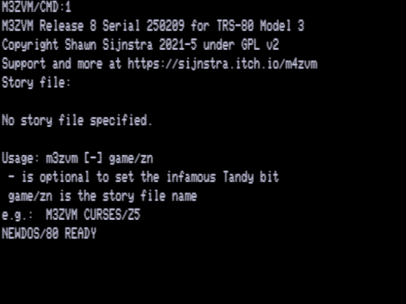Screen dimensions: 406x304
Task: Click the '[-]' optional flag in usage
Action: tap(93, 158)
